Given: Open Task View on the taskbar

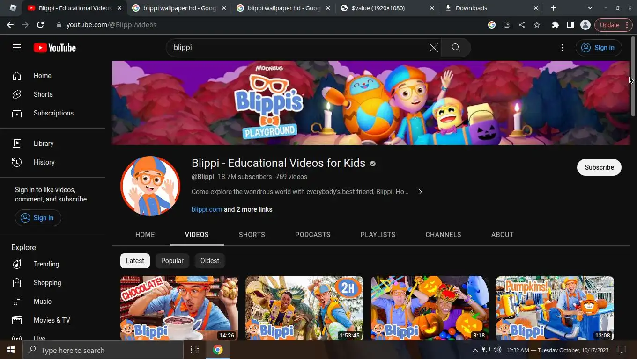Looking at the screenshot, I should (x=195, y=350).
